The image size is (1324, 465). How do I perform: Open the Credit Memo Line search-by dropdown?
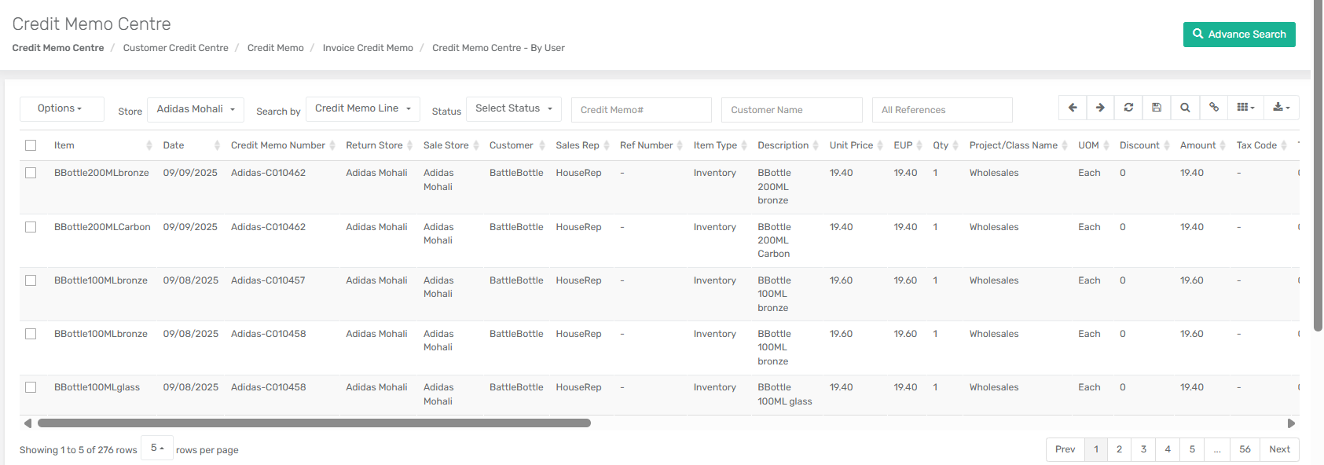pyautogui.click(x=362, y=108)
